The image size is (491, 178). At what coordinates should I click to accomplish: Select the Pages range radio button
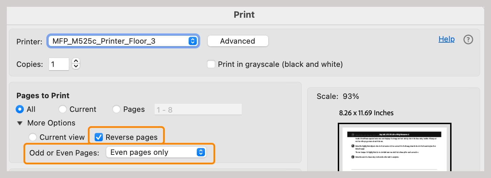[x=116, y=109]
